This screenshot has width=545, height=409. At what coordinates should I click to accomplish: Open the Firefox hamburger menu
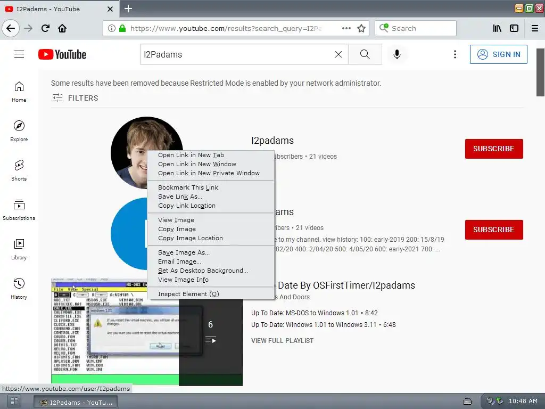coord(535,28)
